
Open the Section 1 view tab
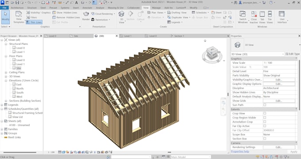pyautogui.click(x=179, y=36)
